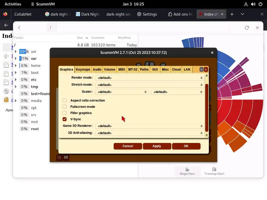Screen dimensions: 267x200
Task: Switch to MT-32 tab
Action: coord(133,69)
